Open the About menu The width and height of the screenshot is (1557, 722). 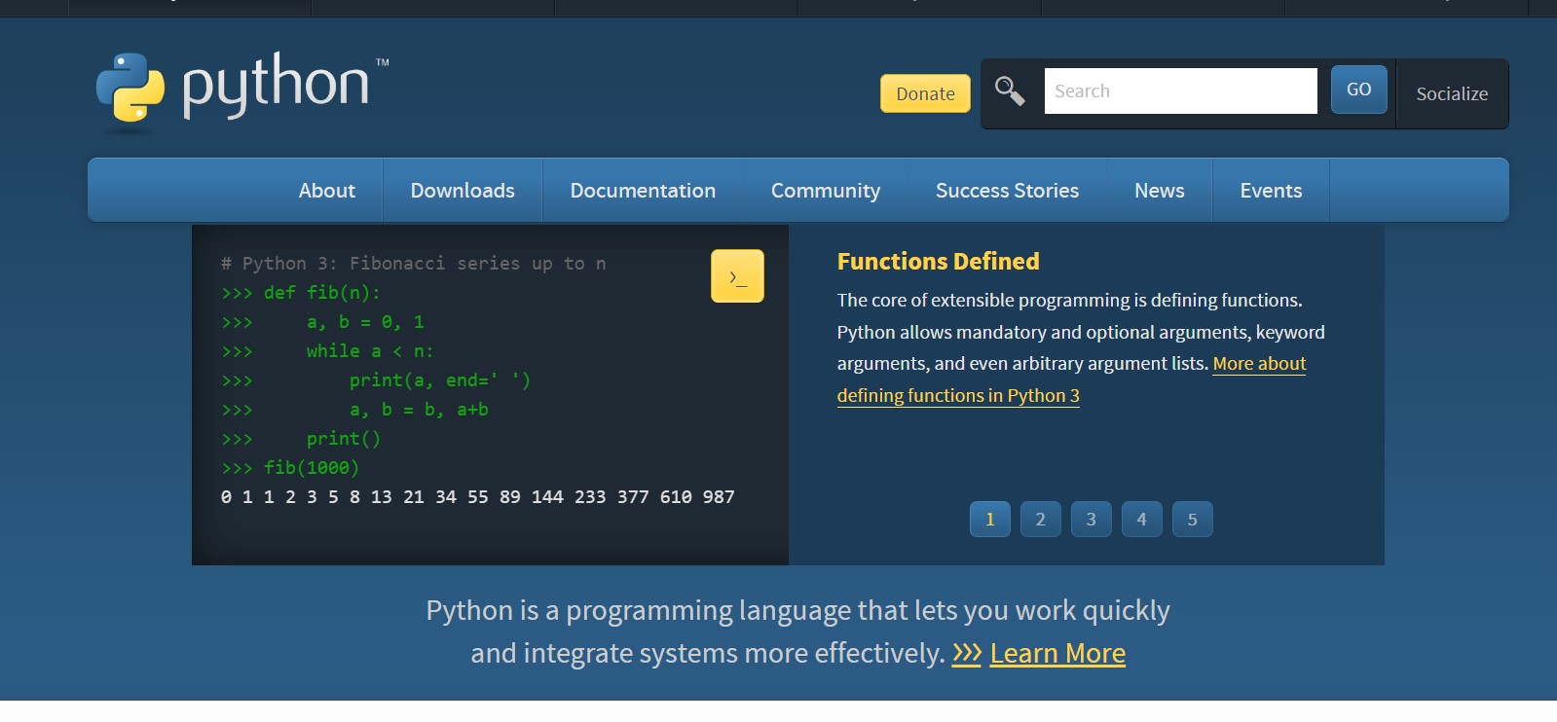326,191
